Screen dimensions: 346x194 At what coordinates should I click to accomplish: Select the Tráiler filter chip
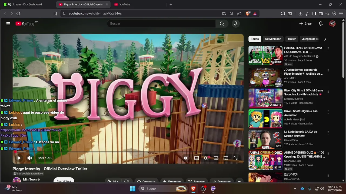(x=291, y=39)
